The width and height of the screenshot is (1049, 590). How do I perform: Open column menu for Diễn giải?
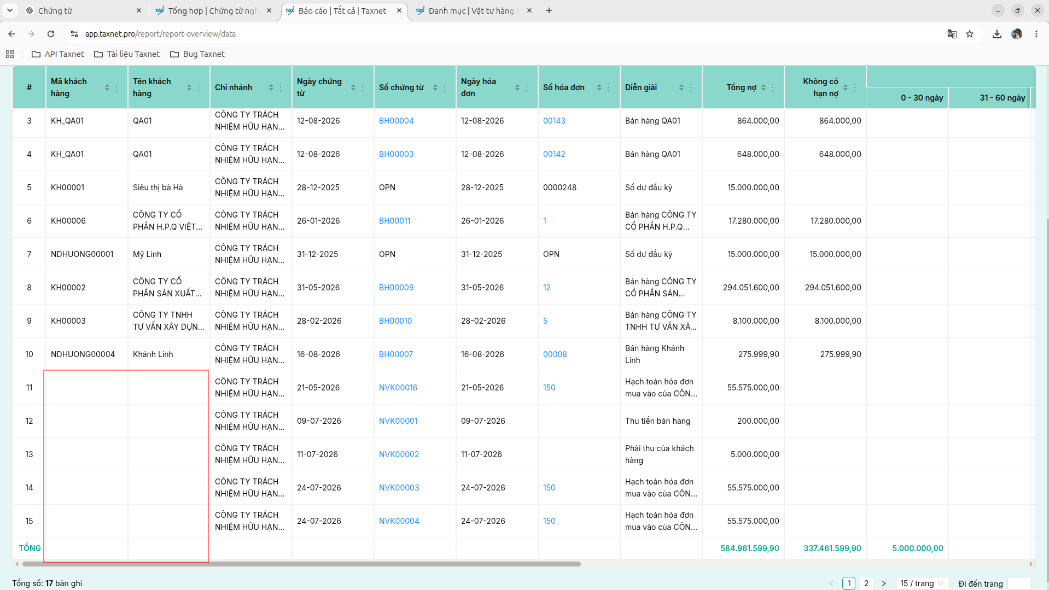coord(691,87)
